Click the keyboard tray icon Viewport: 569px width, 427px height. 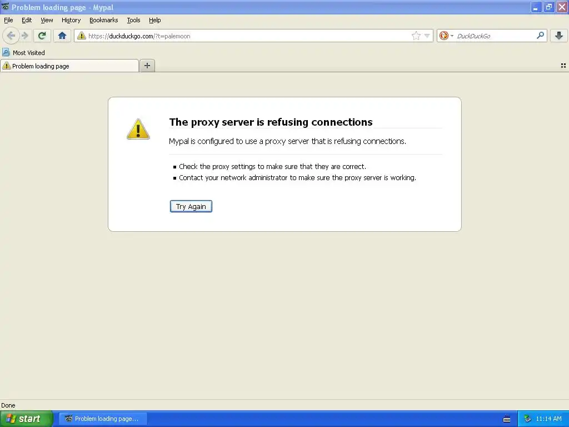click(x=507, y=419)
